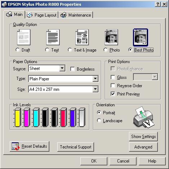This screenshot has width=169, height=169.
Task: Tick the Reverse Order checkbox
Action: (113, 86)
